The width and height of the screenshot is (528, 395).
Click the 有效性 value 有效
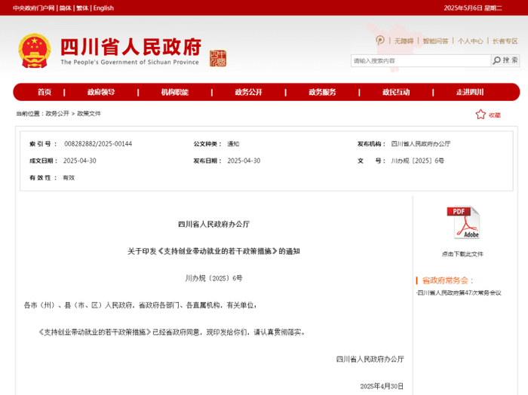pyautogui.click(x=69, y=178)
